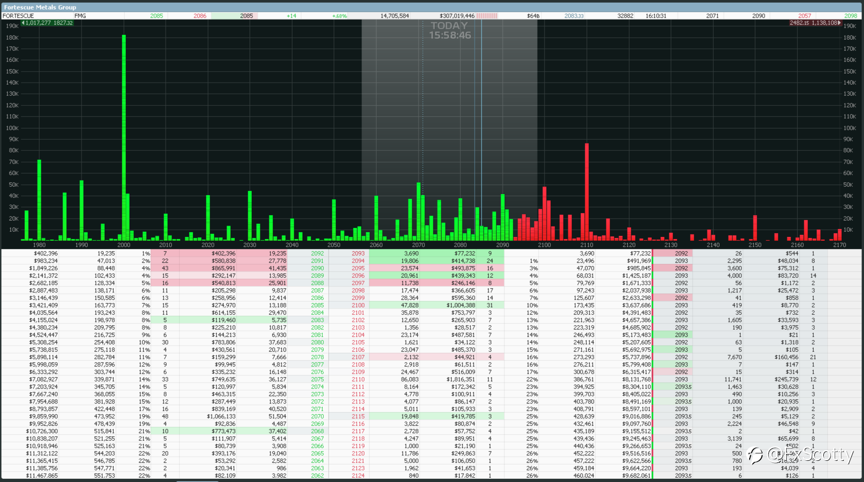This screenshot has height=482, width=864.
Task: Click the bid value $865,991 cell
Action: point(224,268)
